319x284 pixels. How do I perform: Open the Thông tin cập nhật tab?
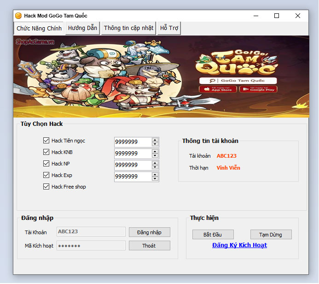tap(128, 28)
